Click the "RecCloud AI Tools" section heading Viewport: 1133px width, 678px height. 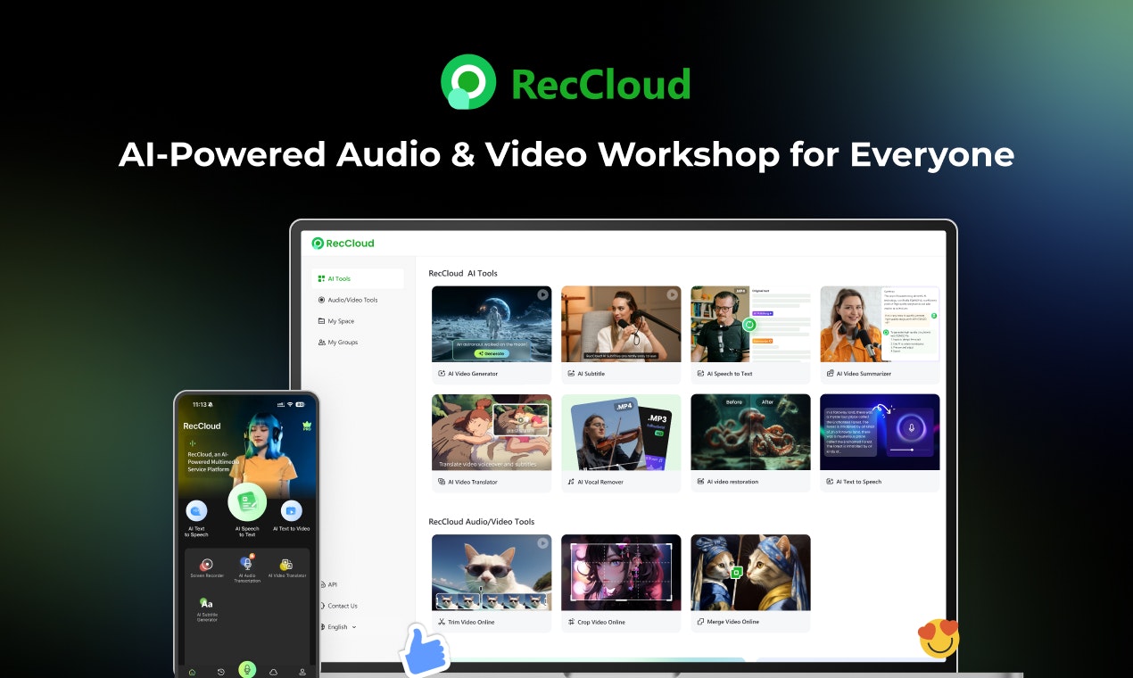pos(463,273)
